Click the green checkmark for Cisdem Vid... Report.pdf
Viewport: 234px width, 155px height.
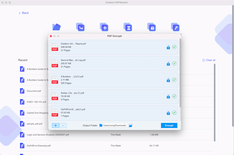174,47
